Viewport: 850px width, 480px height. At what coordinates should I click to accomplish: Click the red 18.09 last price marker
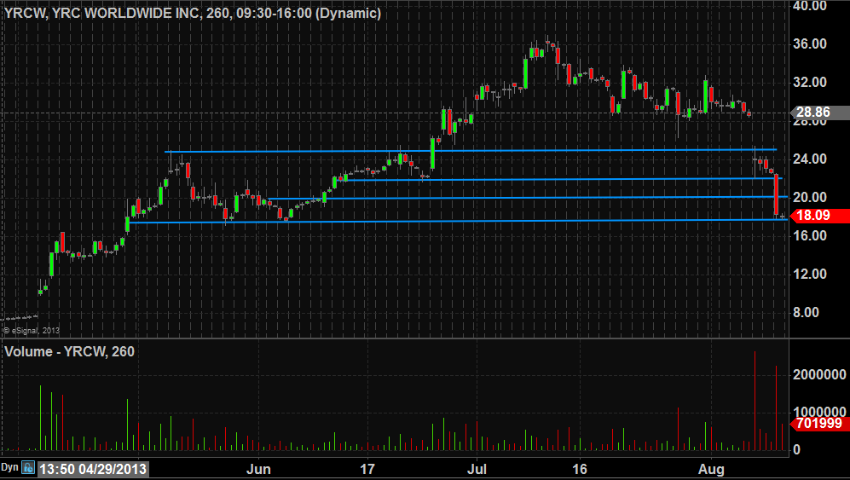click(819, 216)
